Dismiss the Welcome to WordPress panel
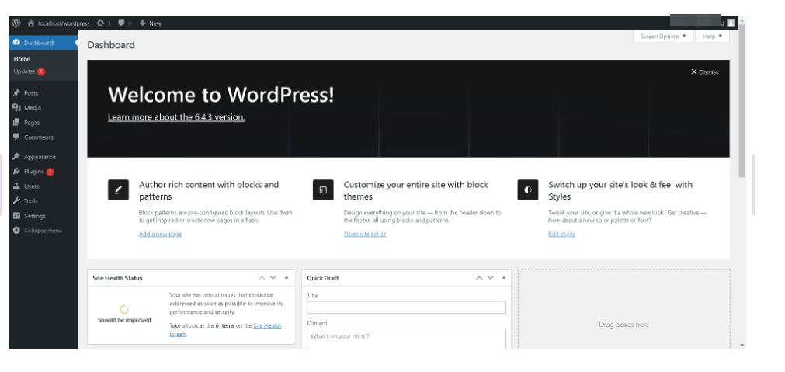The width and height of the screenshot is (785, 372). (704, 72)
